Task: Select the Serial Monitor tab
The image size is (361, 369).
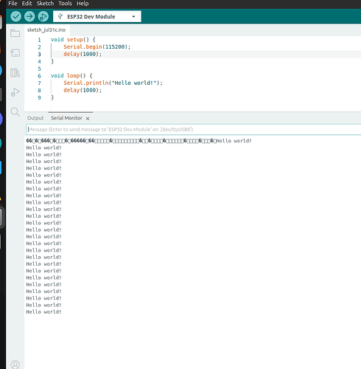Action: [66, 118]
